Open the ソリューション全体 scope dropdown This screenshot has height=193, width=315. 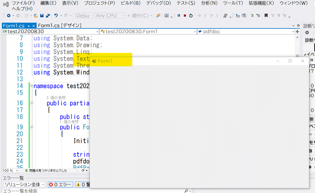[24, 184]
